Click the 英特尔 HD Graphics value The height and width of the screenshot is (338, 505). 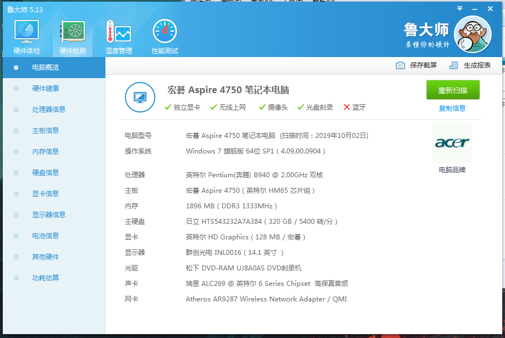(x=245, y=237)
